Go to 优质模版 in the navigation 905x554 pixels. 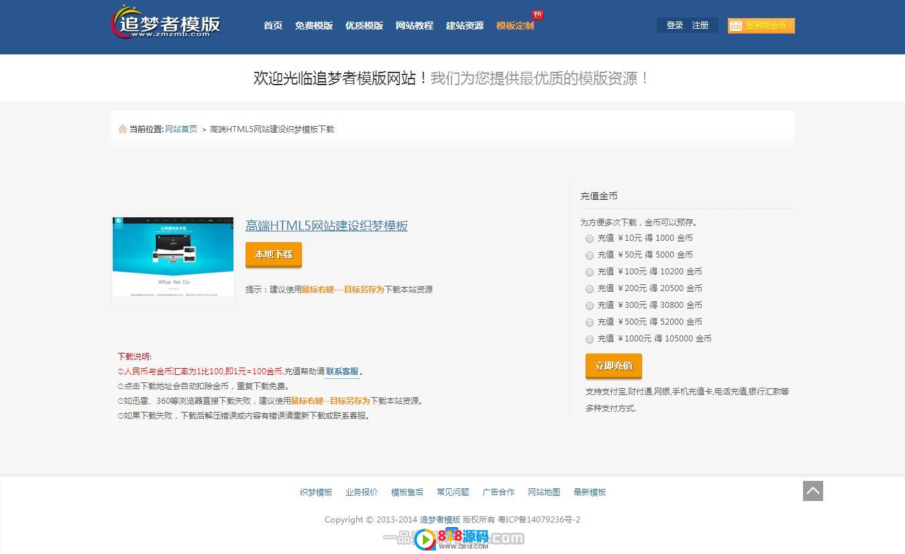pos(364,25)
